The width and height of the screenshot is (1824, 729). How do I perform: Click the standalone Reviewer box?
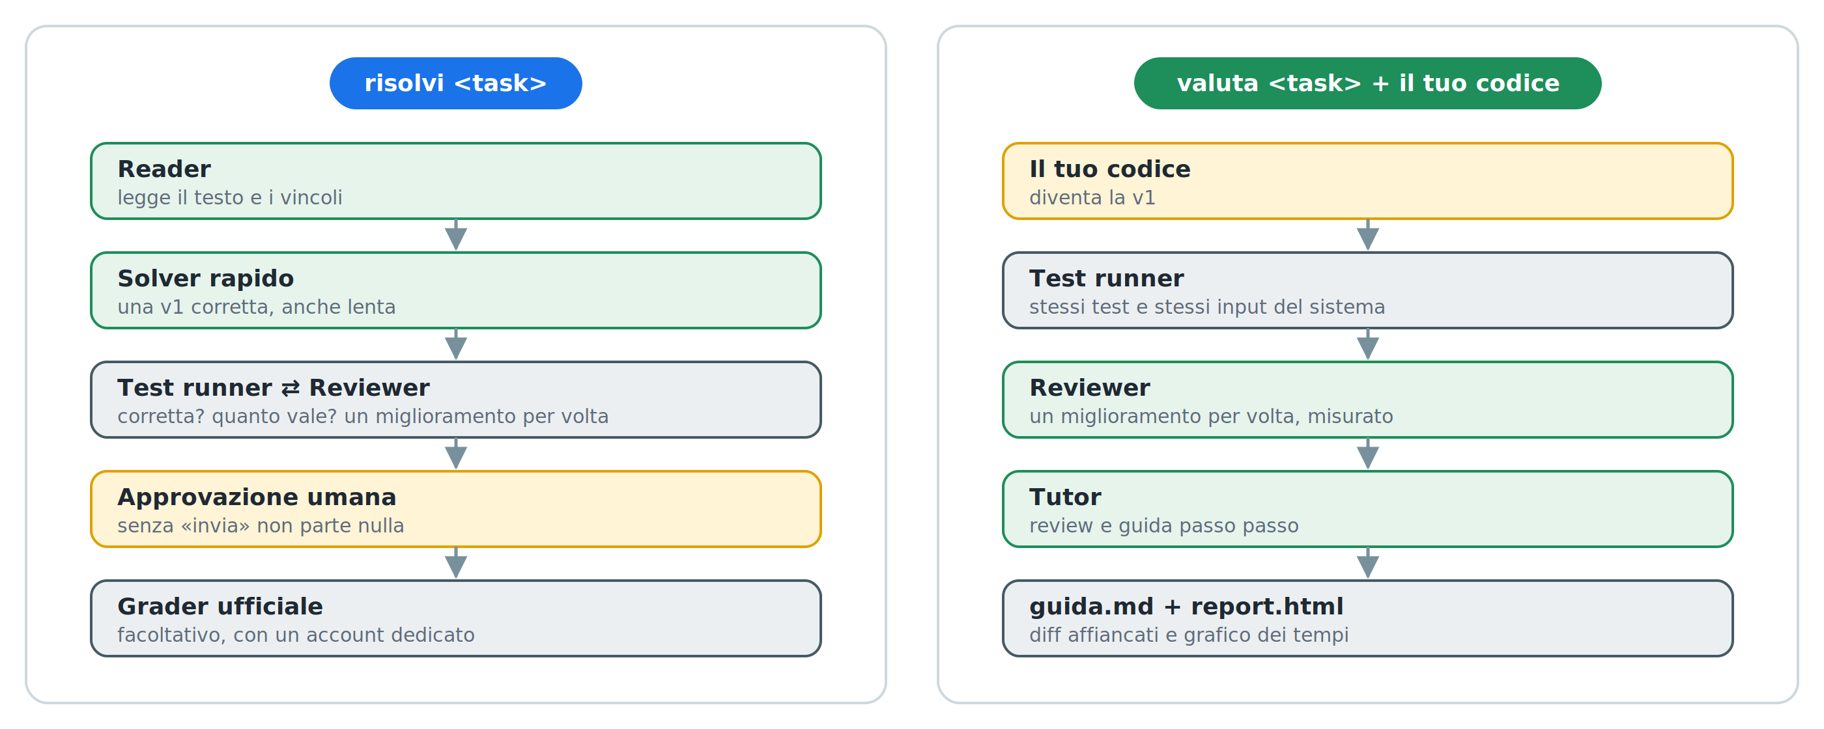point(1367,400)
